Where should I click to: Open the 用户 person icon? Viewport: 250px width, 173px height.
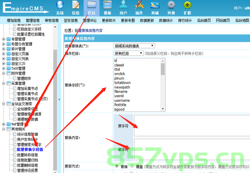pyautogui.click(x=123, y=5)
